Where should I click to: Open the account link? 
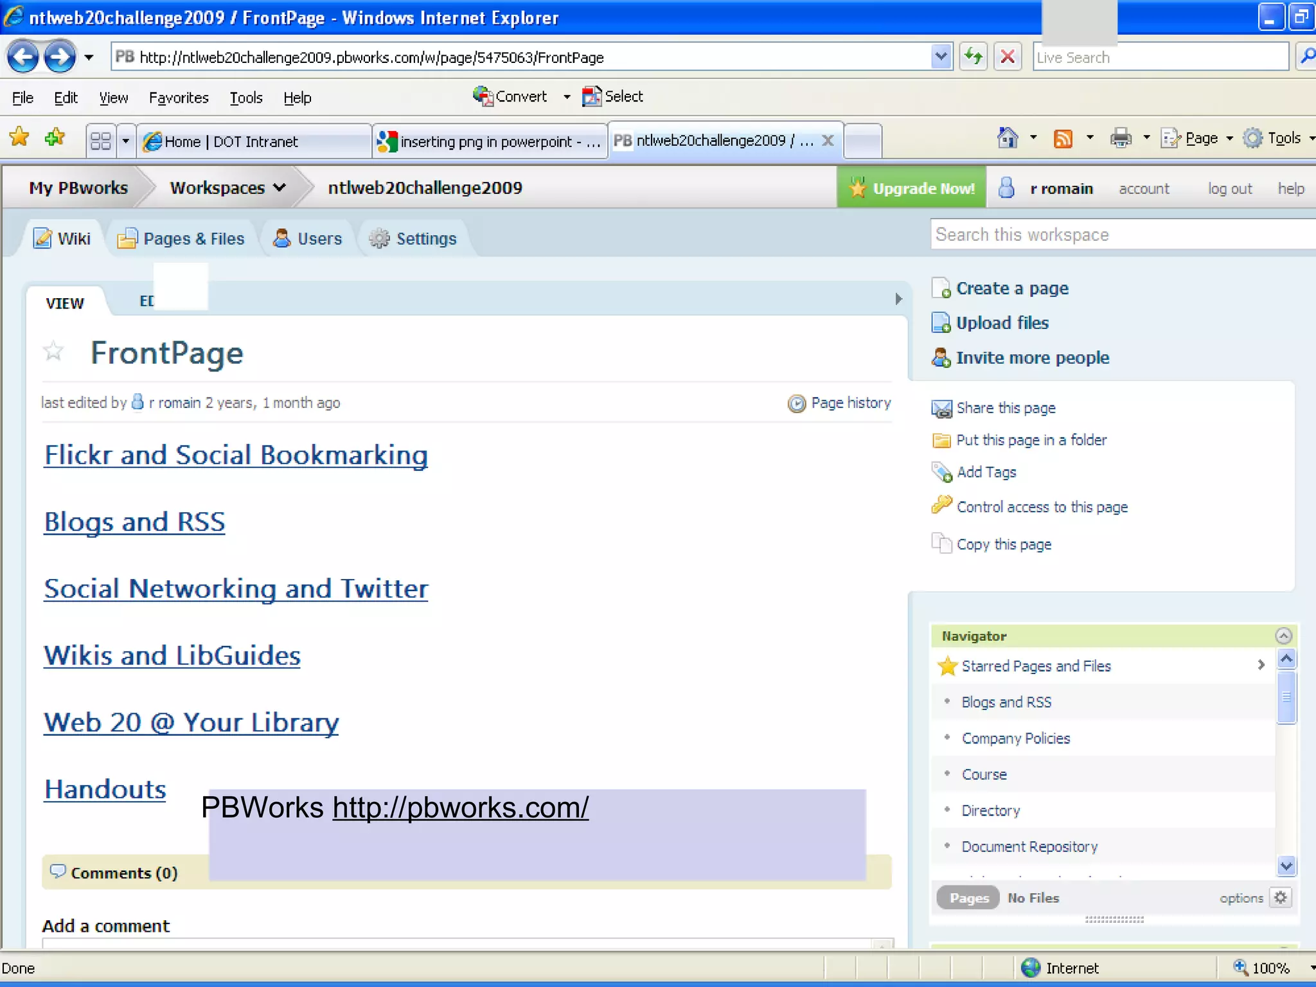(x=1144, y=188)
